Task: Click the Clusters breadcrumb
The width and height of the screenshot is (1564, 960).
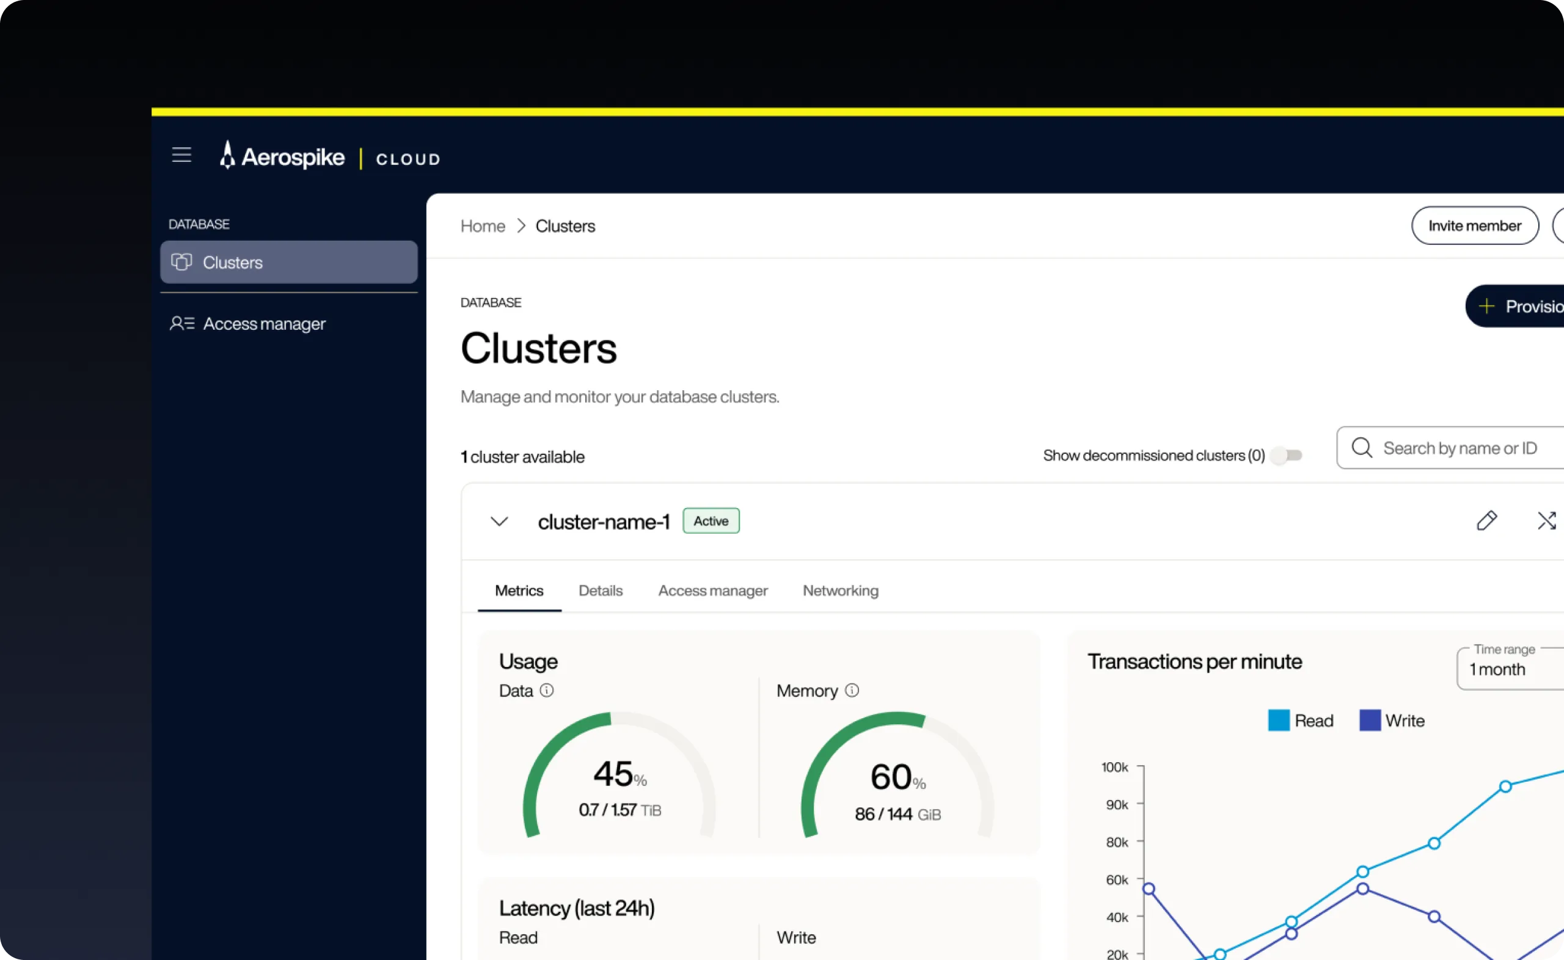Action: (565, 226)
